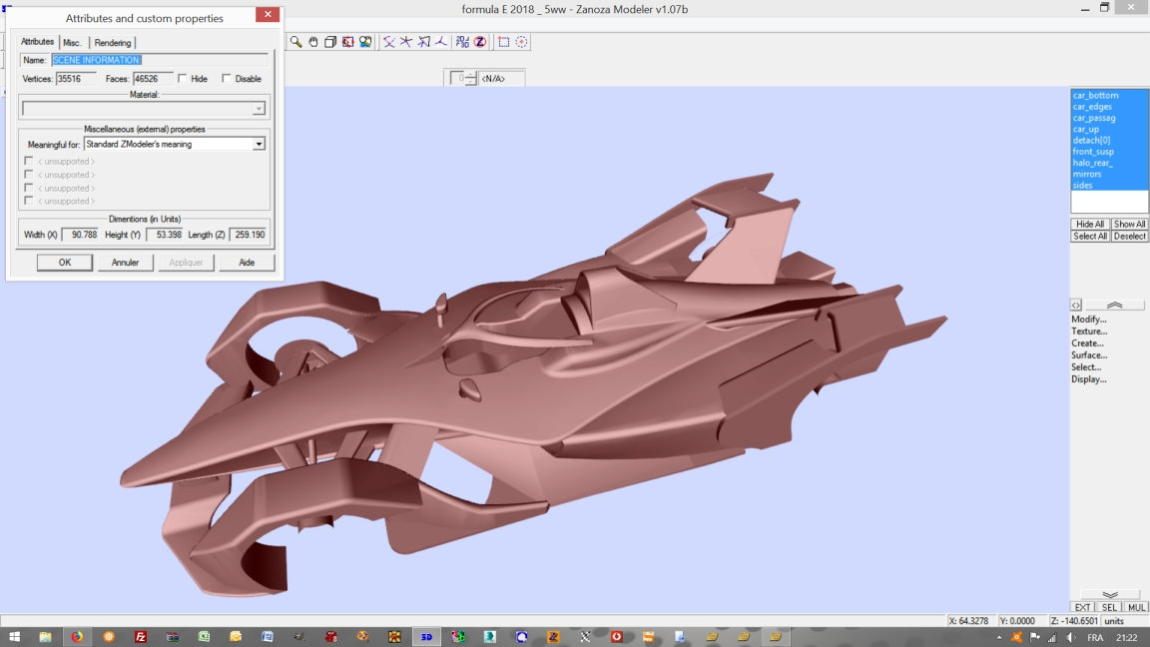
Task: Expand the Material dropdown
Action: (259, 109)
